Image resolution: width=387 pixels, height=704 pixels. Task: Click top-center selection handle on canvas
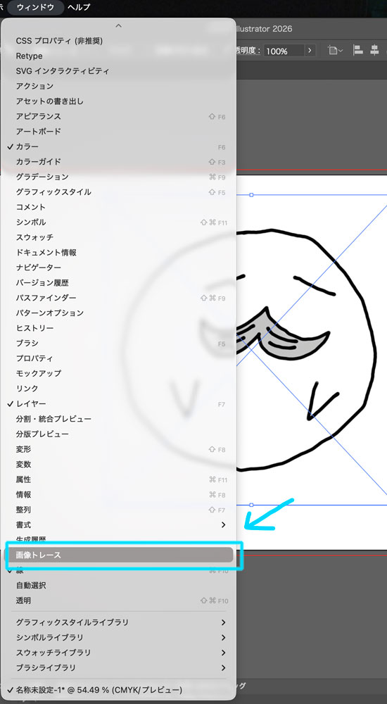pyautogui.click(x=251, y=195)
